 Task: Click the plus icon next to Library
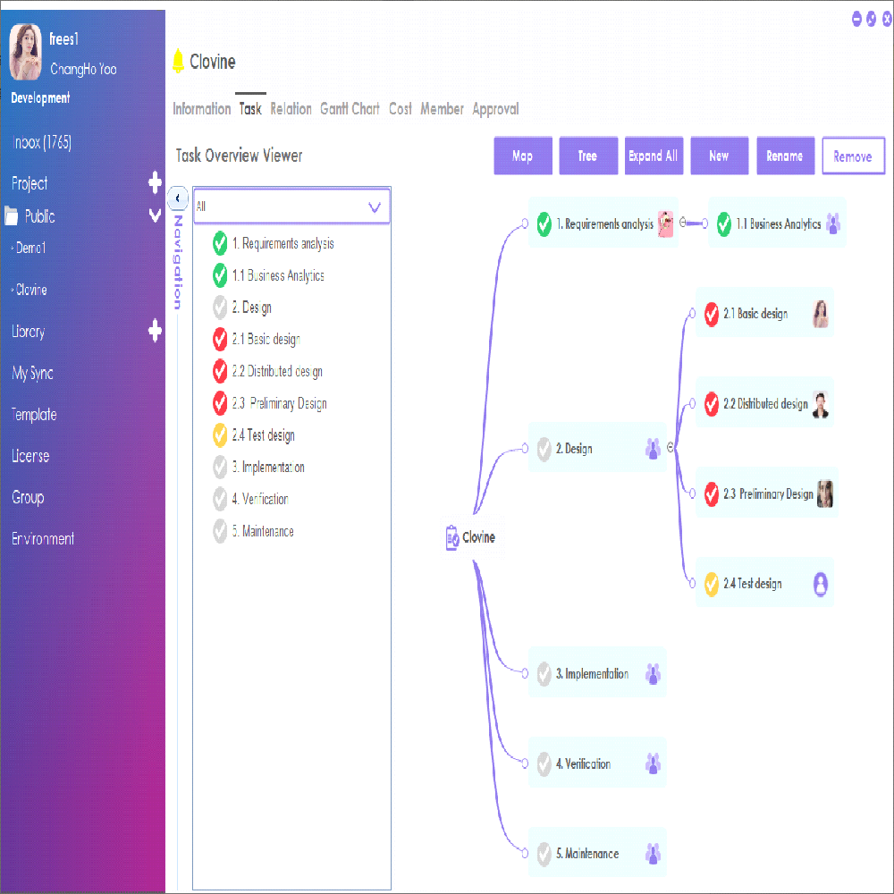pos(155,332)
